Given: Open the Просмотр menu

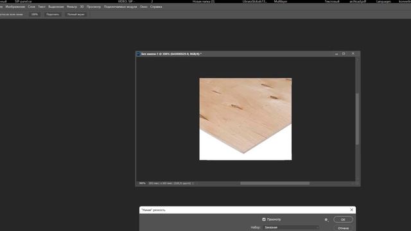Looking at the screenshot, I should click(x=94, y=7).
